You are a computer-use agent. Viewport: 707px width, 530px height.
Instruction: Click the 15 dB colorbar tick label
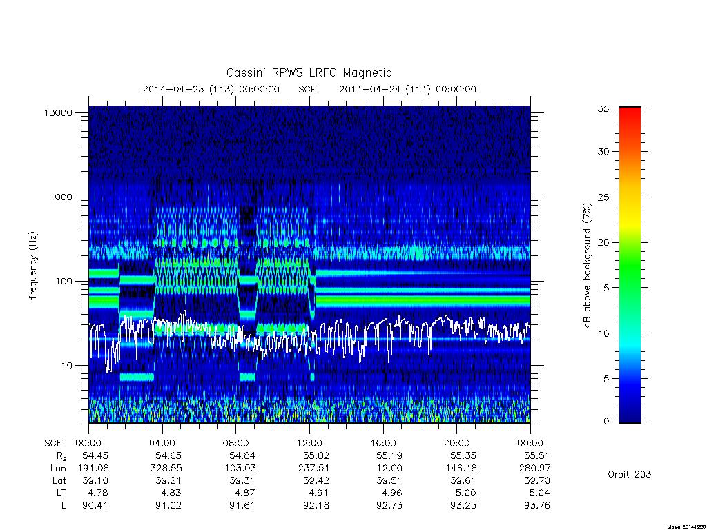pos(603,288)
